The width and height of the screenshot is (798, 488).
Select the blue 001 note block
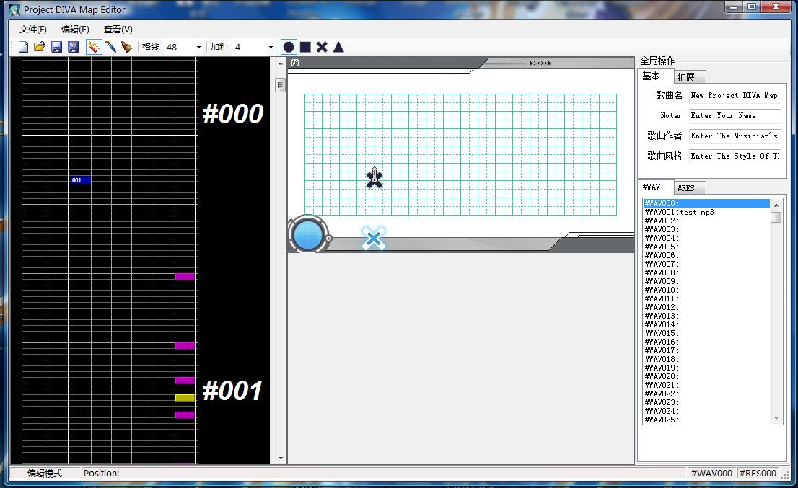pos(81,180)
